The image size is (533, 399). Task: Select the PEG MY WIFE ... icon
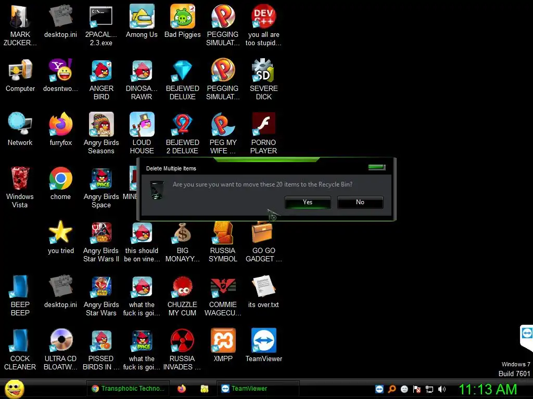point(223,134)
